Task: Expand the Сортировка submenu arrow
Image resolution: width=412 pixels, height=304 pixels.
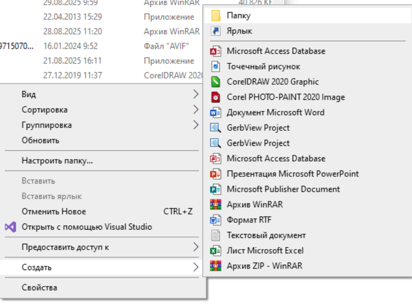Action: pos(196,109)
